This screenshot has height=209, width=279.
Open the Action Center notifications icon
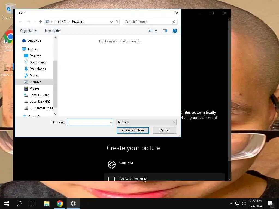pyautogui.click(x=271, y=204)
